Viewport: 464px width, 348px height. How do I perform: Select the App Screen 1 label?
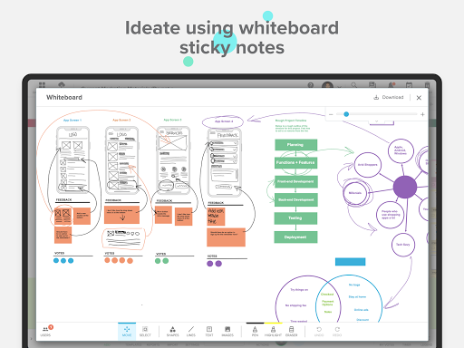point(72,120)
